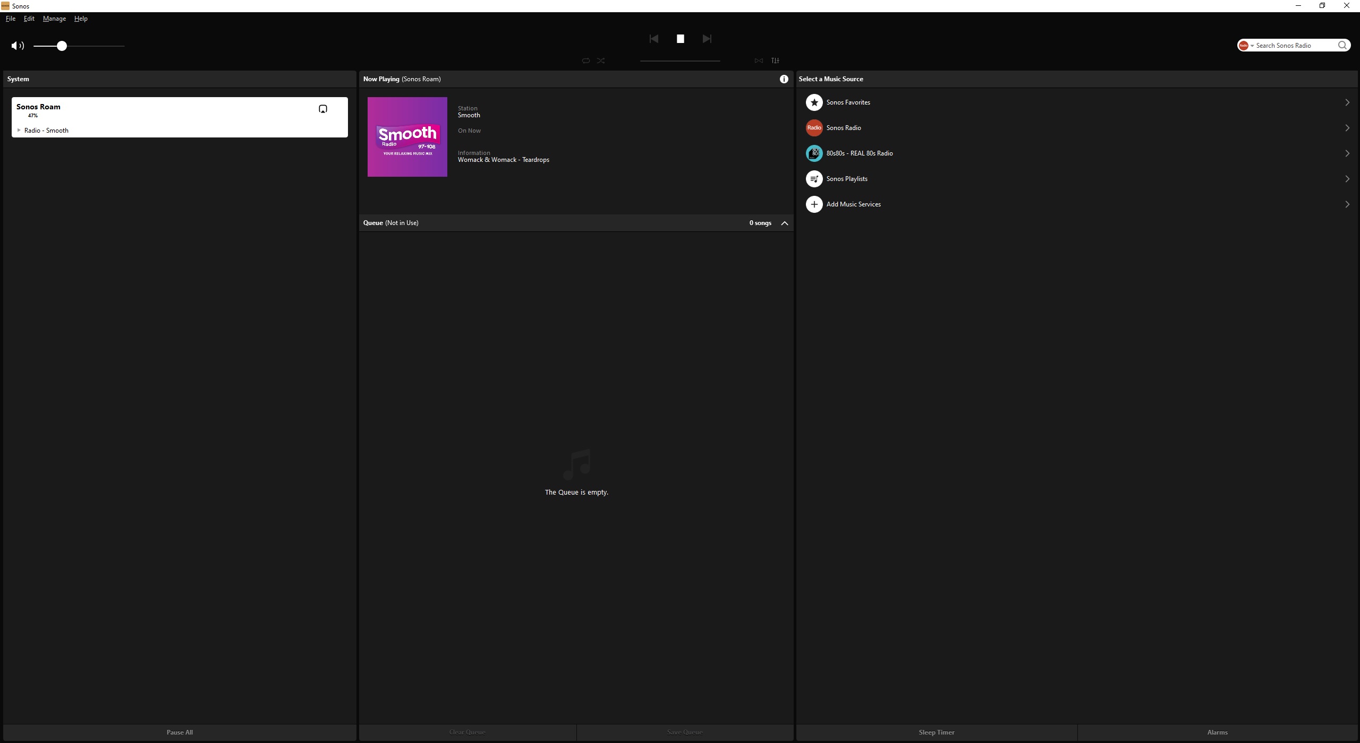Expand Sonos Playlists chevron

point(1347,179)
